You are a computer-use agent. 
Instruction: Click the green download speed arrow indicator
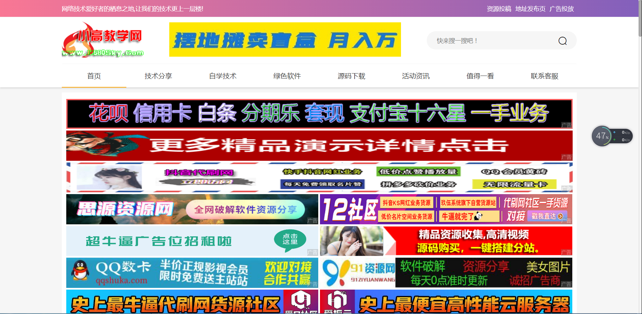[615, 140]
